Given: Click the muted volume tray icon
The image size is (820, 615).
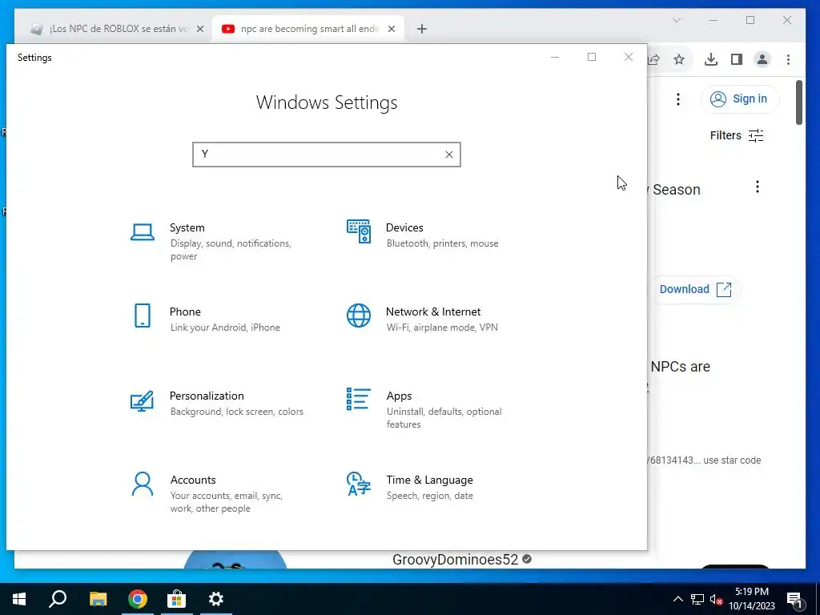Looking at the screenshot, I should (717, 599).
